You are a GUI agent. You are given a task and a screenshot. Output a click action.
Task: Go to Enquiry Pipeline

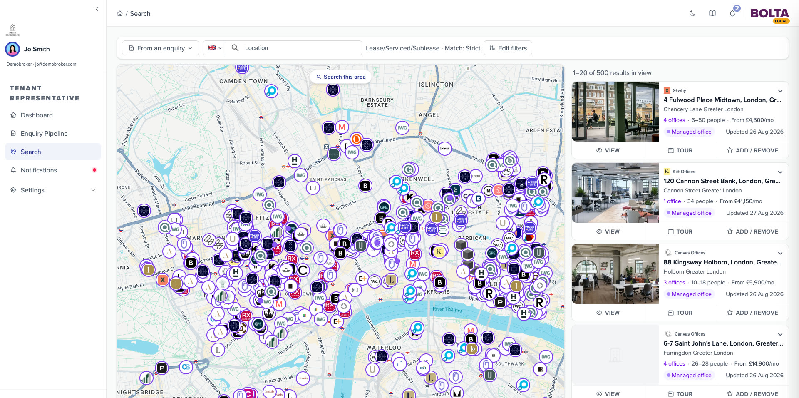pos(53,134)
